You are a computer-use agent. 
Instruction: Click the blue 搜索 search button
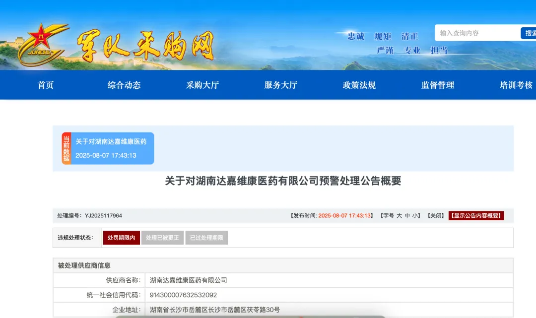pyautogui.click(x=529, y=33)
